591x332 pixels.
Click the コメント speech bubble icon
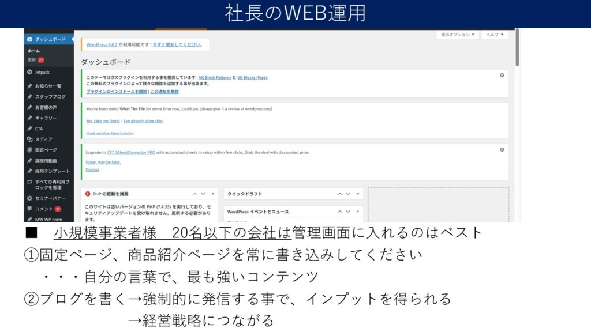pyautogui.click(x=29, y=209)
